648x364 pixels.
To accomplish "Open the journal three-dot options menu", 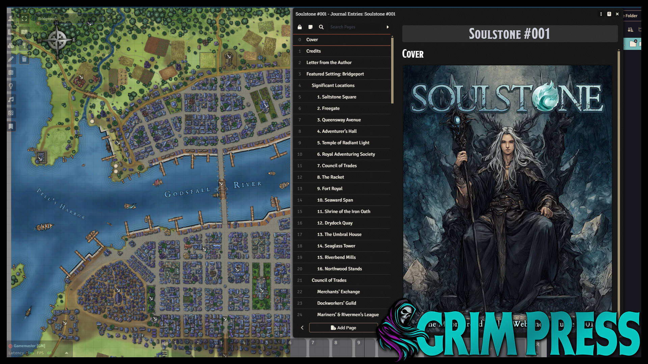I will (601, 14).
